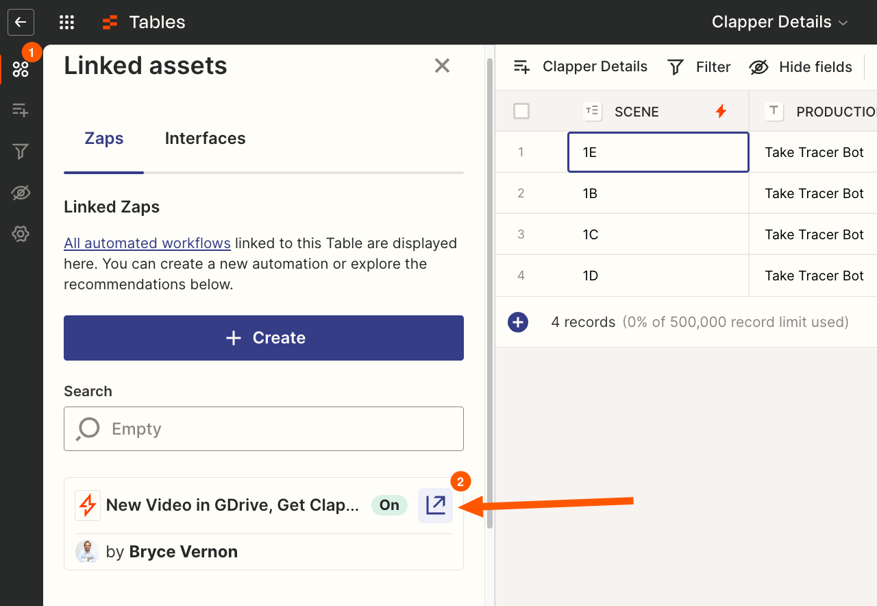This screenshot has height=606, width=877.
Task: Click Take Tracer Bot cell in row 2
Action: click(x=813, y=193)
